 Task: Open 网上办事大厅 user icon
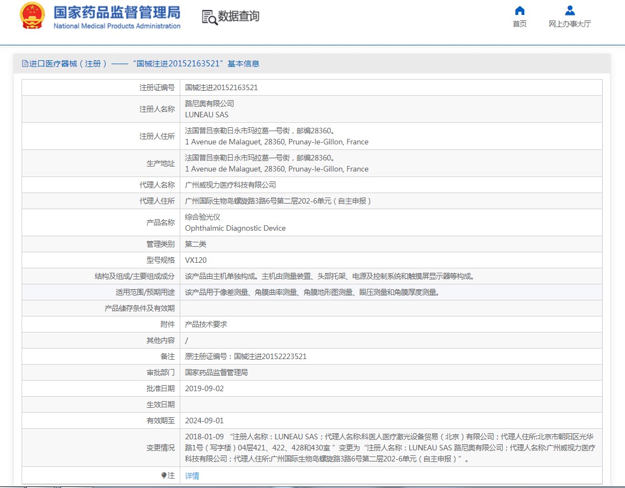tap(570, 11)
